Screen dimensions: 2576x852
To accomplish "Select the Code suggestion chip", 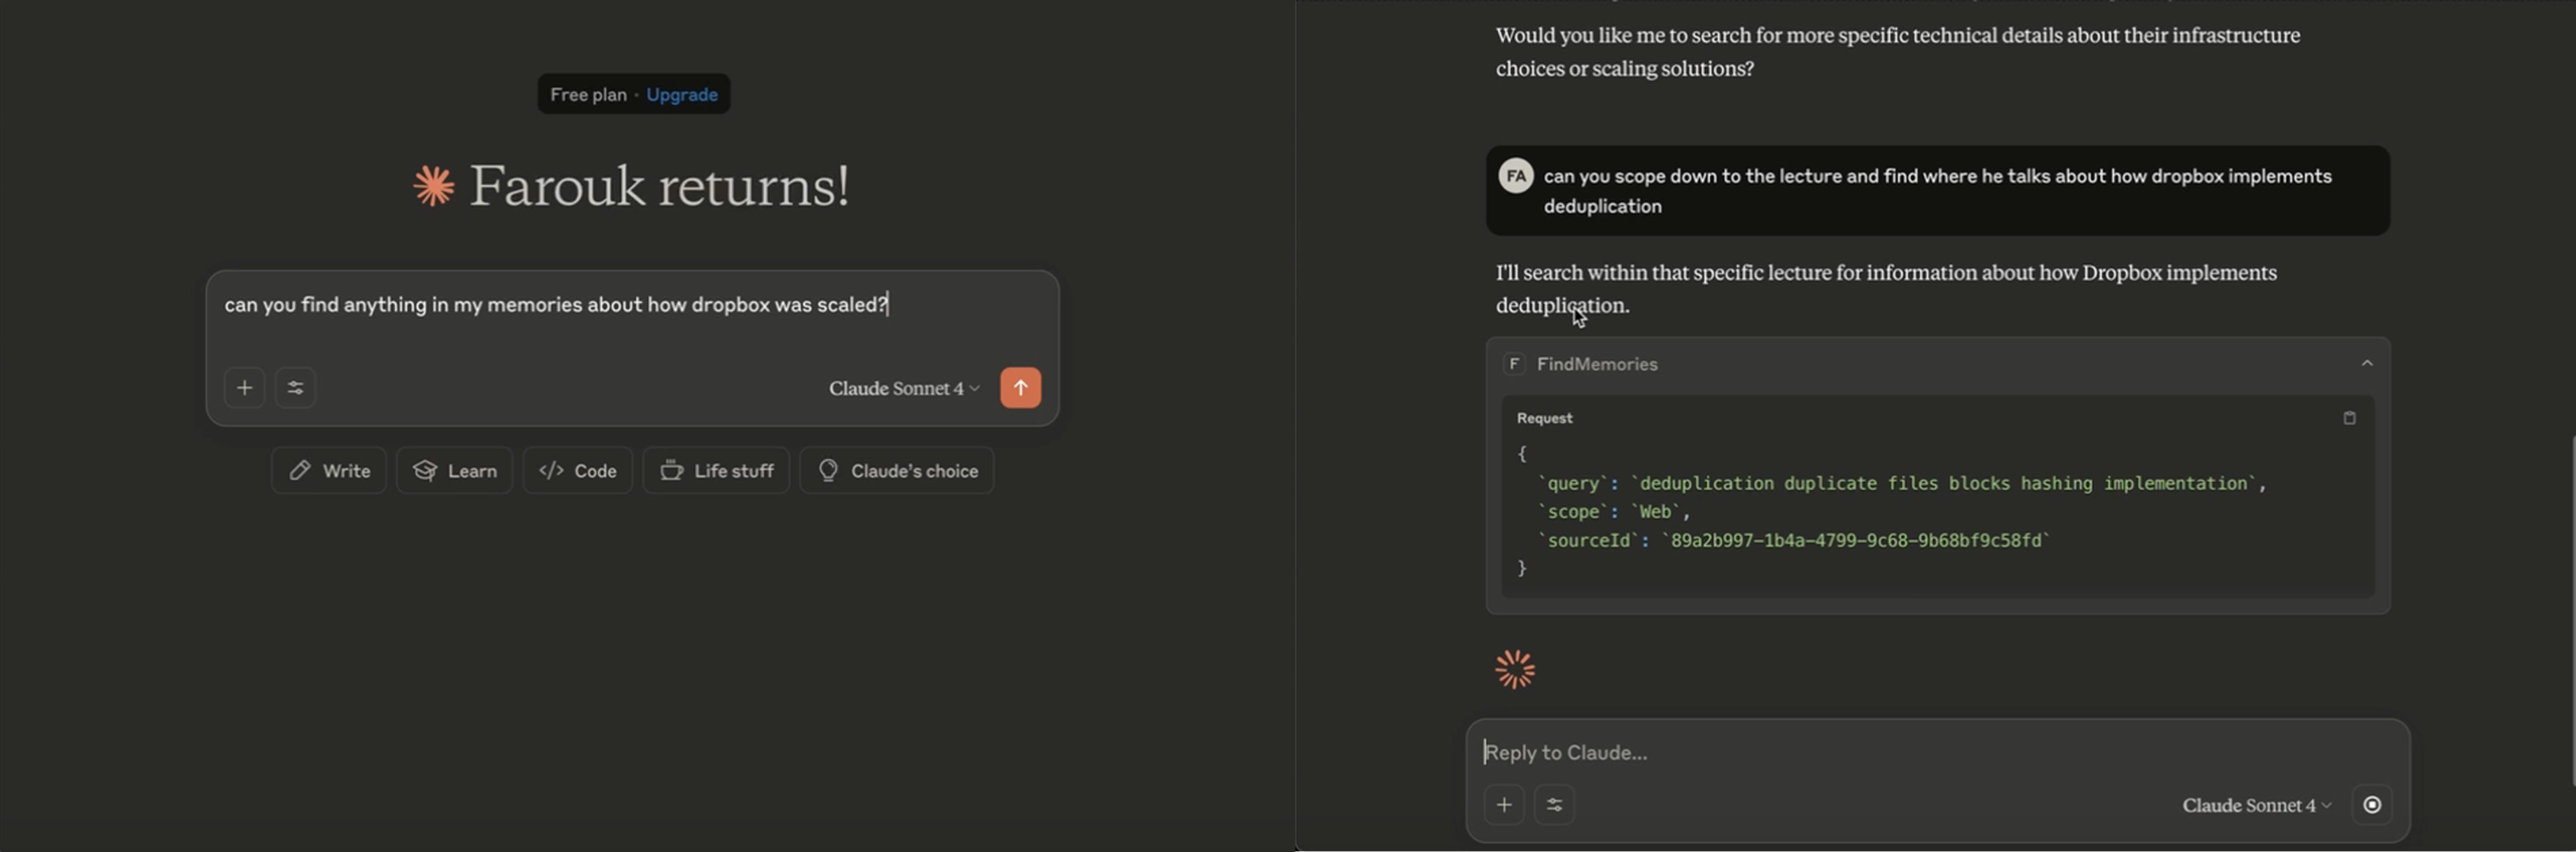I will tap(578, 471).
